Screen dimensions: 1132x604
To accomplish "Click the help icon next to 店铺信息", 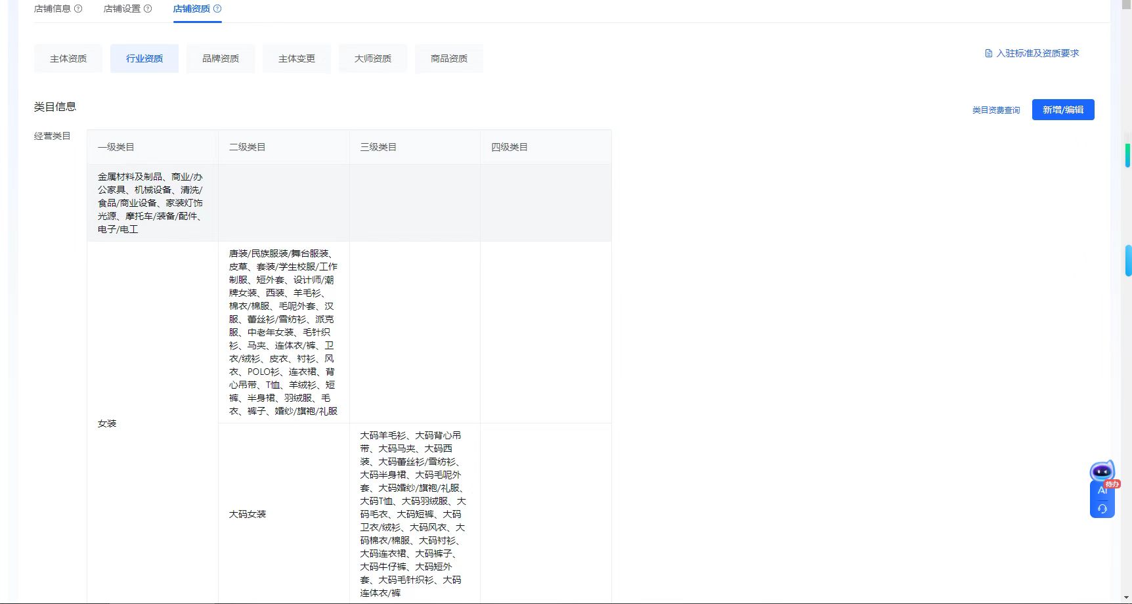I will point(78,9).
